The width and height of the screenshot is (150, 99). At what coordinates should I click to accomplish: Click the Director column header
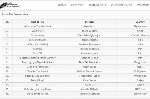(90, 22)
